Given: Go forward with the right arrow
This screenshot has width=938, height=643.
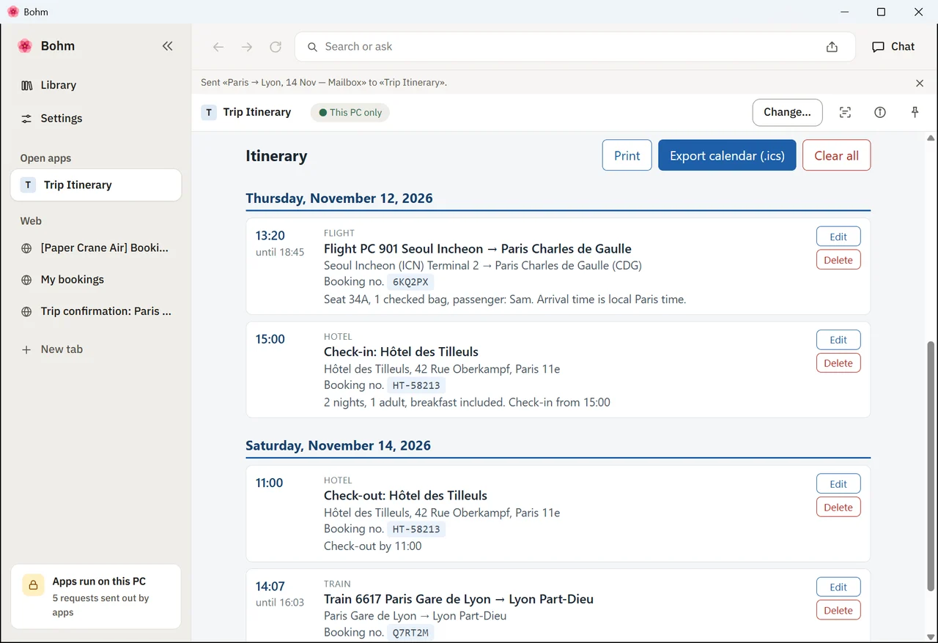Looking at the screenshot, I should pyautogui.click(x=247, y=47).
